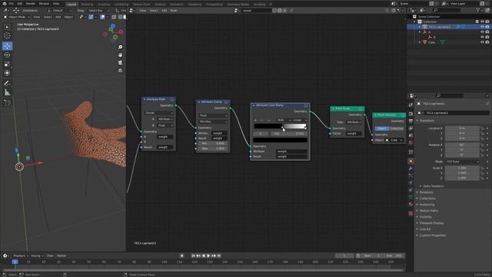Select the Measure ruler tool
This screenshot has height=277, width=492.
pyautogui.click(x=7, y=92)
